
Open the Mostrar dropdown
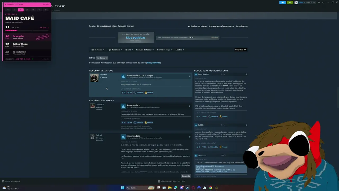click(x=180, y=50)
